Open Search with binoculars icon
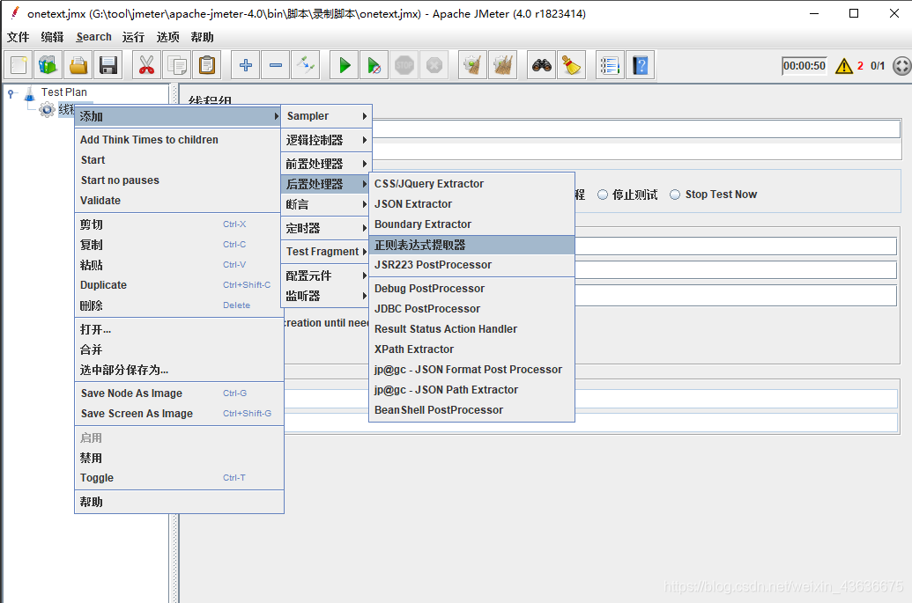The width and height of the screenshot is (912, 603). pyautogui.click(x=542, y=65)
